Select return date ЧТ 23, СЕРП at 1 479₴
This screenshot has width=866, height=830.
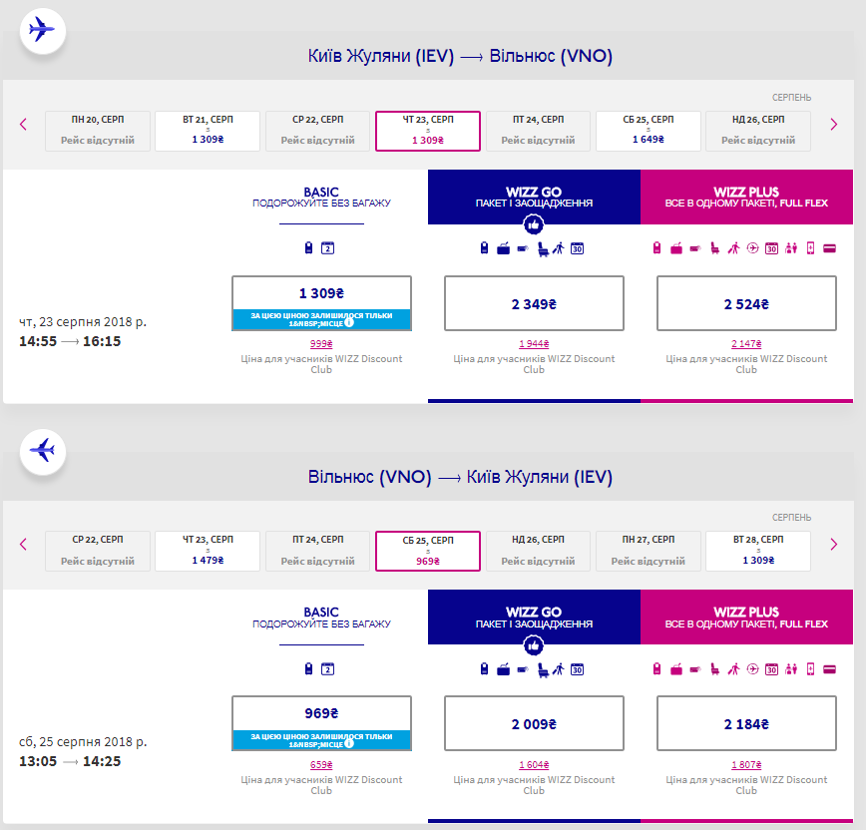point(208,551)
